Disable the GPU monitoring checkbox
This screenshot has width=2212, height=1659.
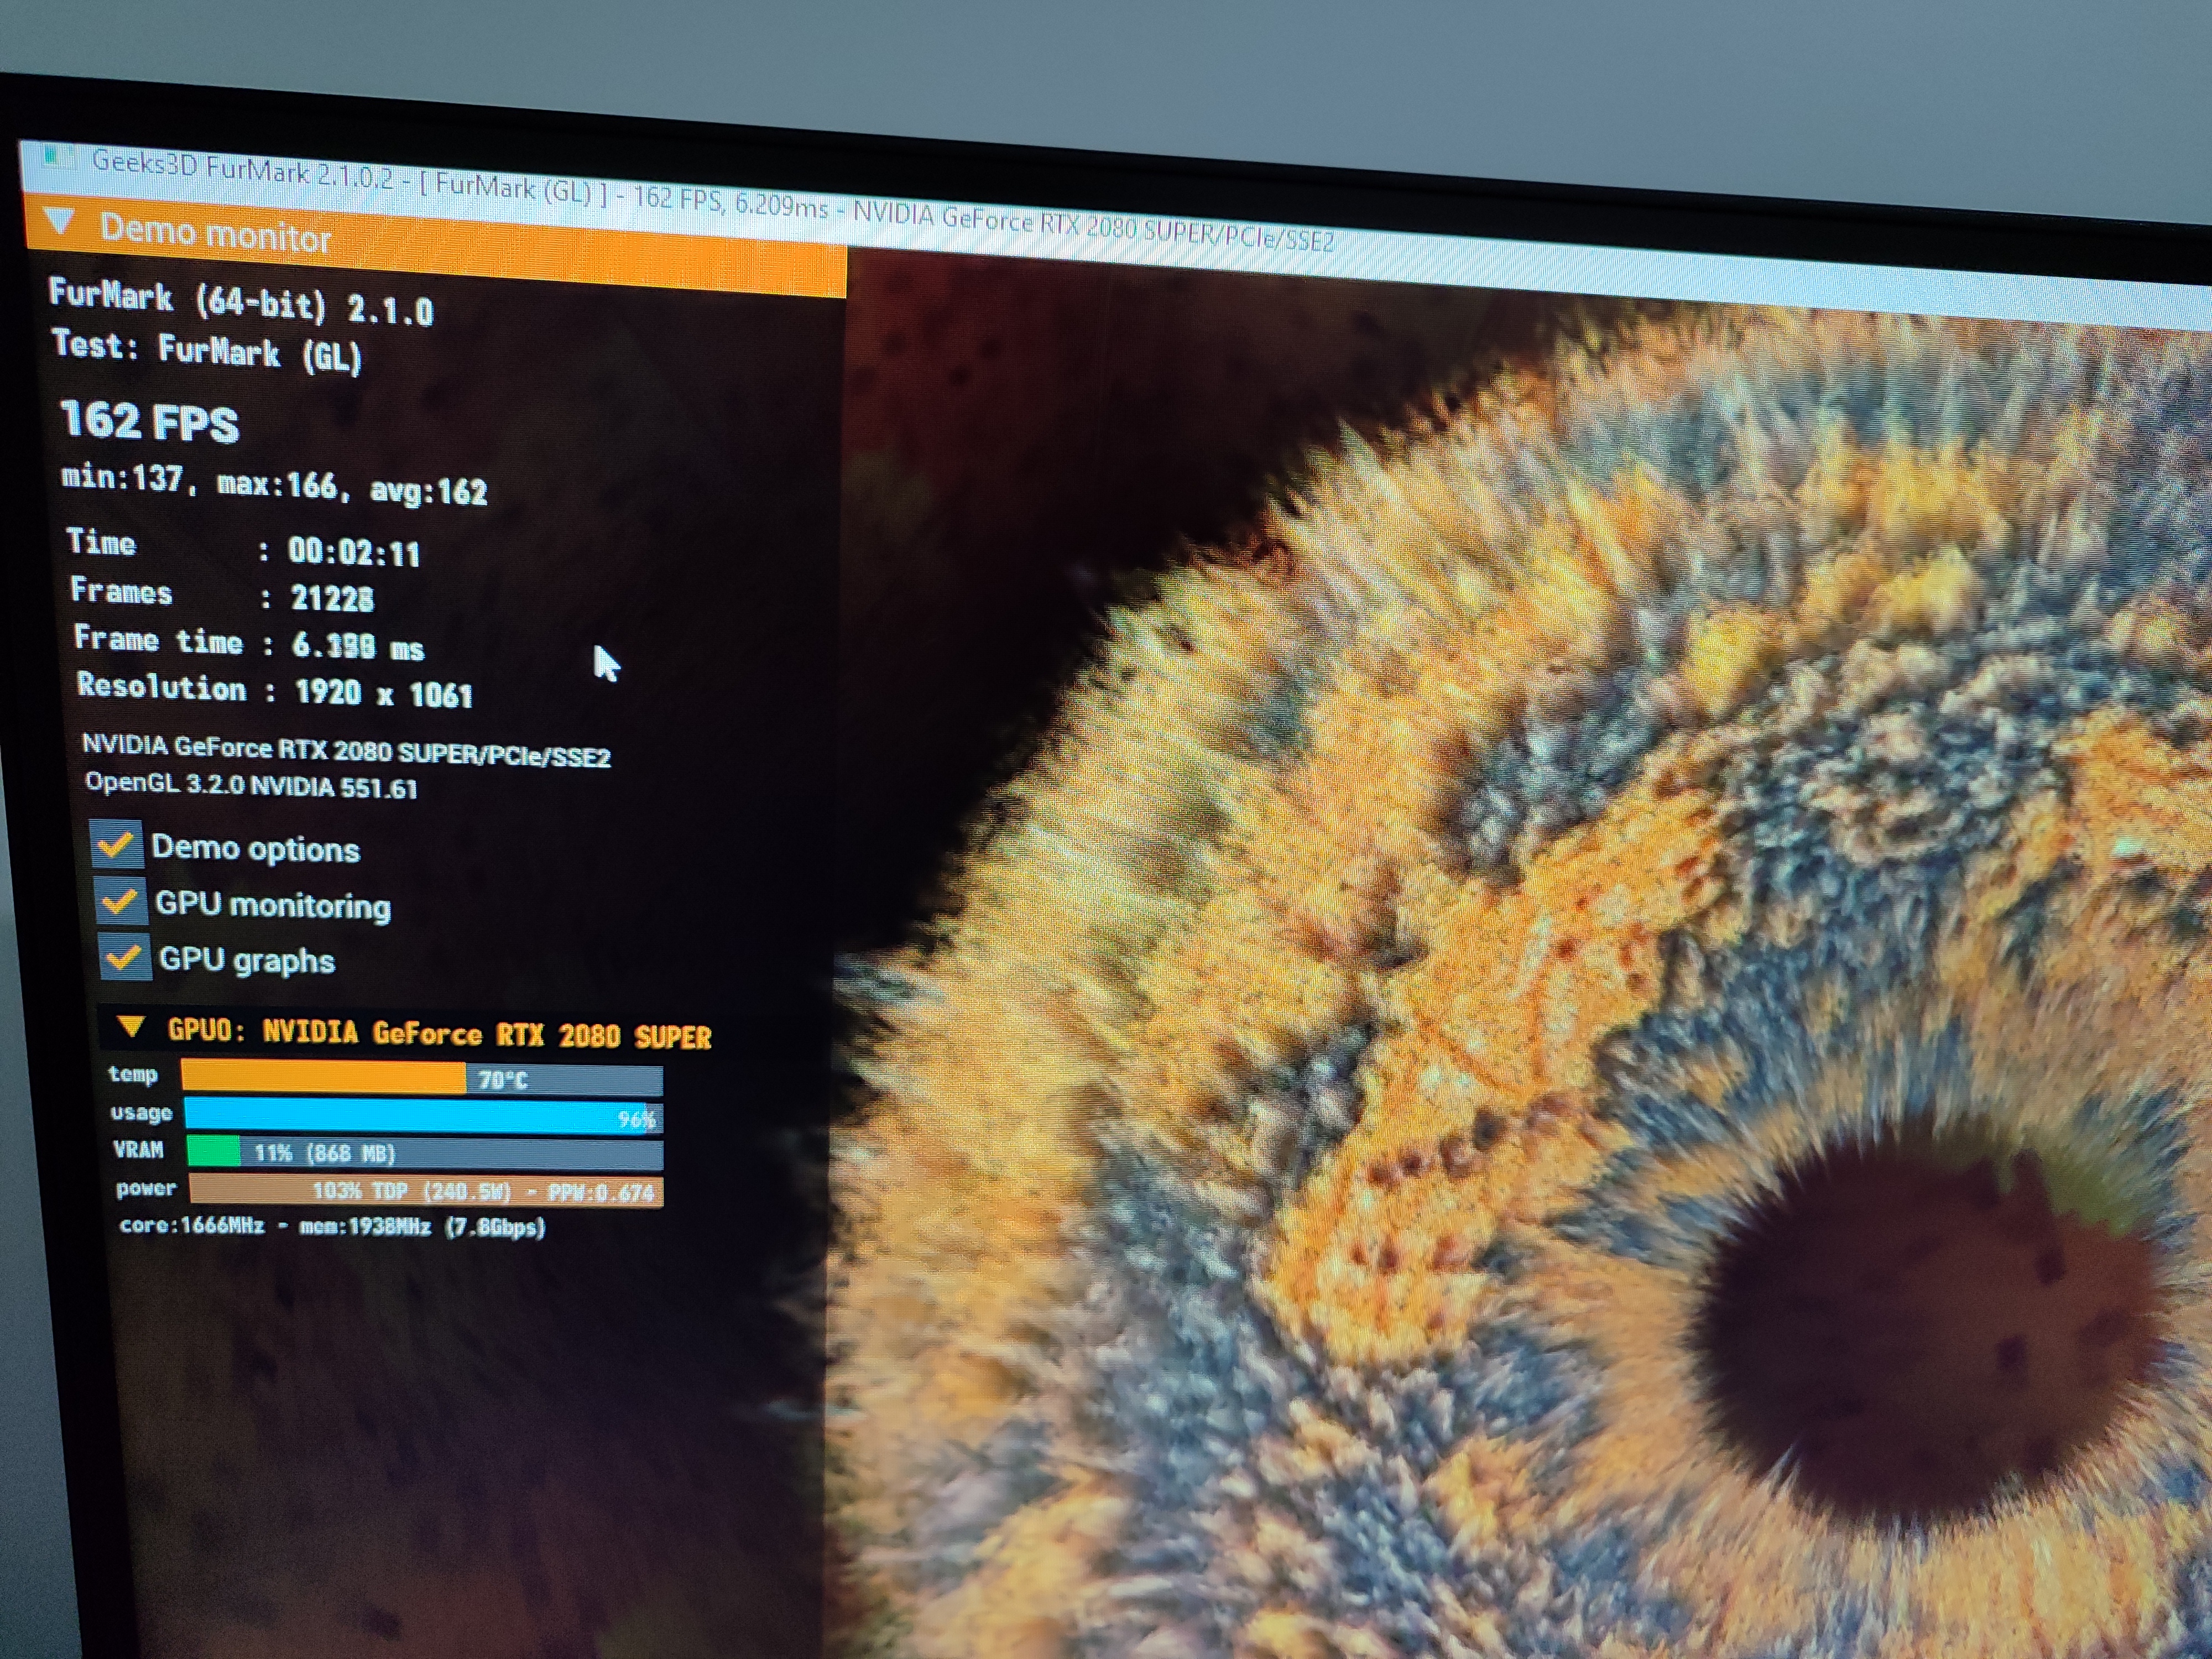(121, 902)
